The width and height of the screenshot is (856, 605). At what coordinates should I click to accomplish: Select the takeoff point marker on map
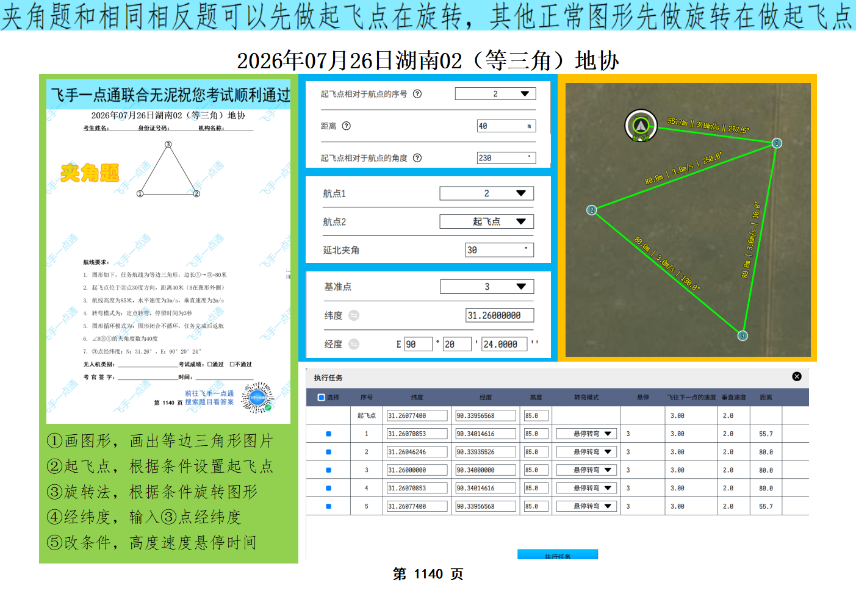point(641,125)
